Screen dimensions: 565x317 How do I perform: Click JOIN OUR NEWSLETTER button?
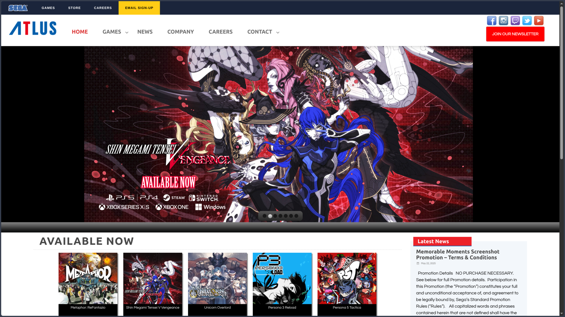[x=515, y=34]
